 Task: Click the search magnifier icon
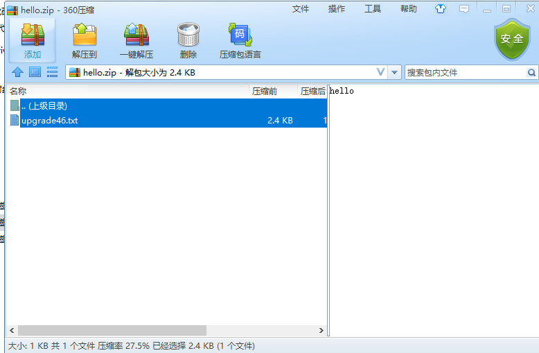(x=531, y=73)
